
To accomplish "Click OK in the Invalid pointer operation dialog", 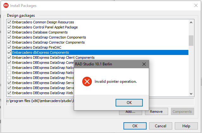I will [129, 103].
